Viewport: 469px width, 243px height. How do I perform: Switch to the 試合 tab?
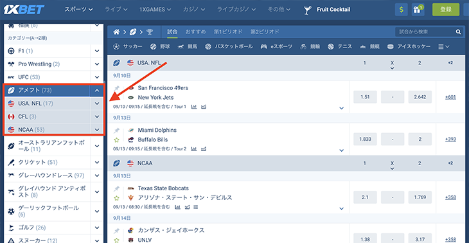172,32
